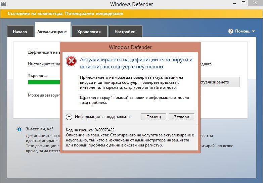Click the Описание на грешката paragraph
Viewport: 263px width, 183px height.
click(x=130, y=140)
